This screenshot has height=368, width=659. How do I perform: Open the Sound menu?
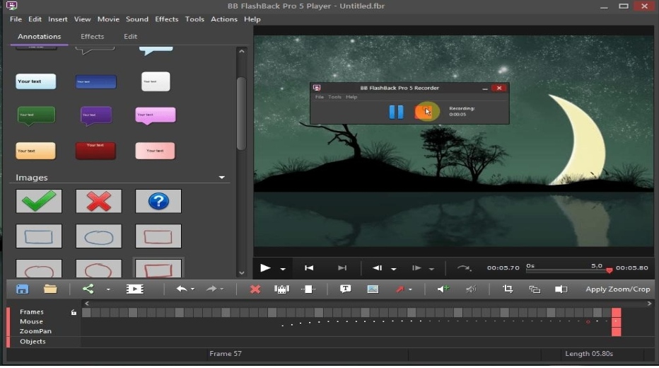pos(137,19)
